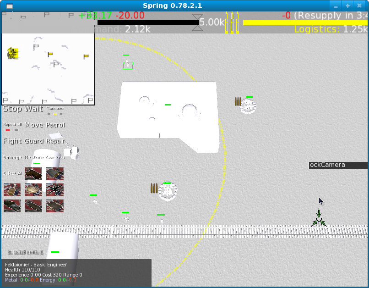
Task: Click the hourglass icon in resource bar
Action: (x=197, y=22)
